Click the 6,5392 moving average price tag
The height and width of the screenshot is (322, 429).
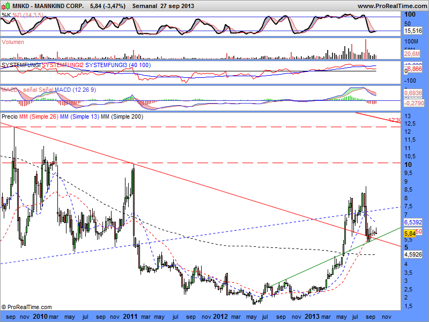point(413,222)
